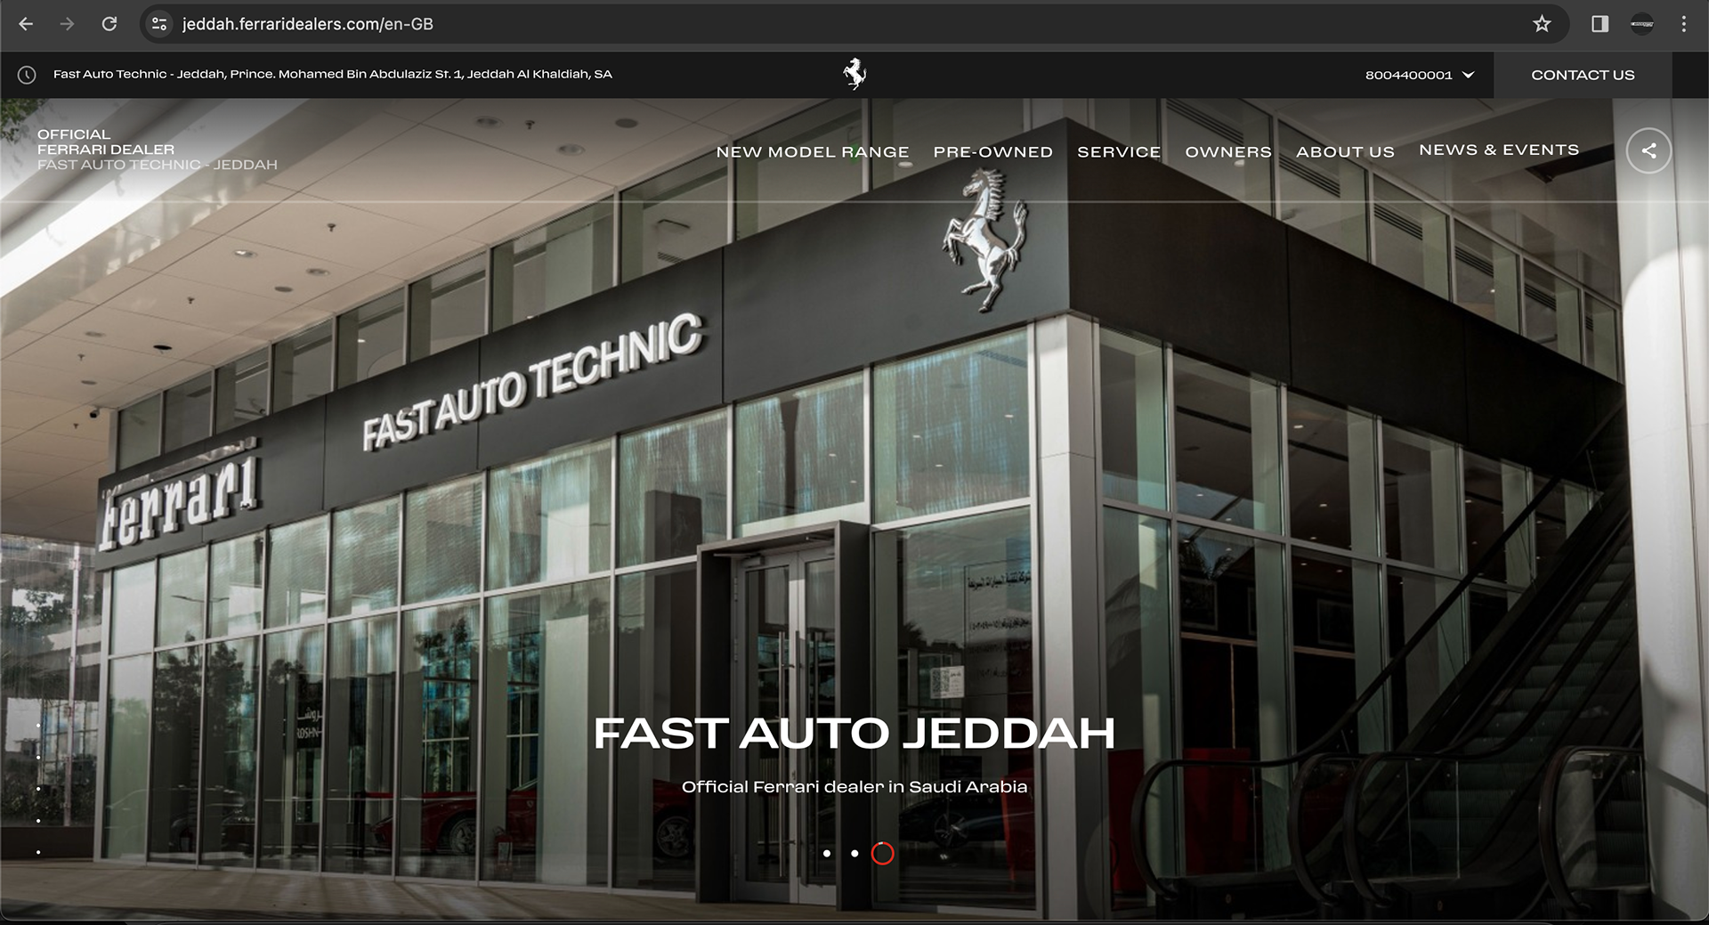Open the ABOUT US menu
The height and width of the screenshot is (925, 1709).
pos(1345,152)
